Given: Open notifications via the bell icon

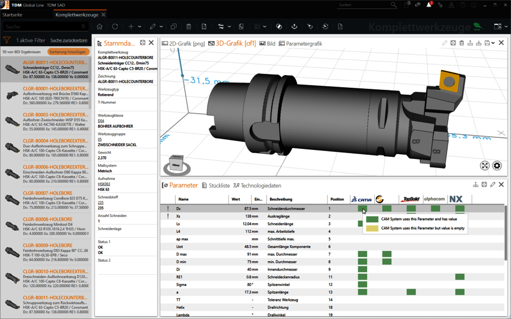Looking at the screenshot, I should click(x=429, y=5).
